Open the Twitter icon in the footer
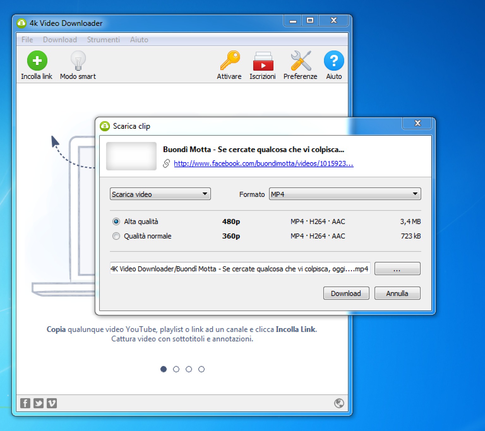Screen dimensions: 485x431 click(39, 403)
